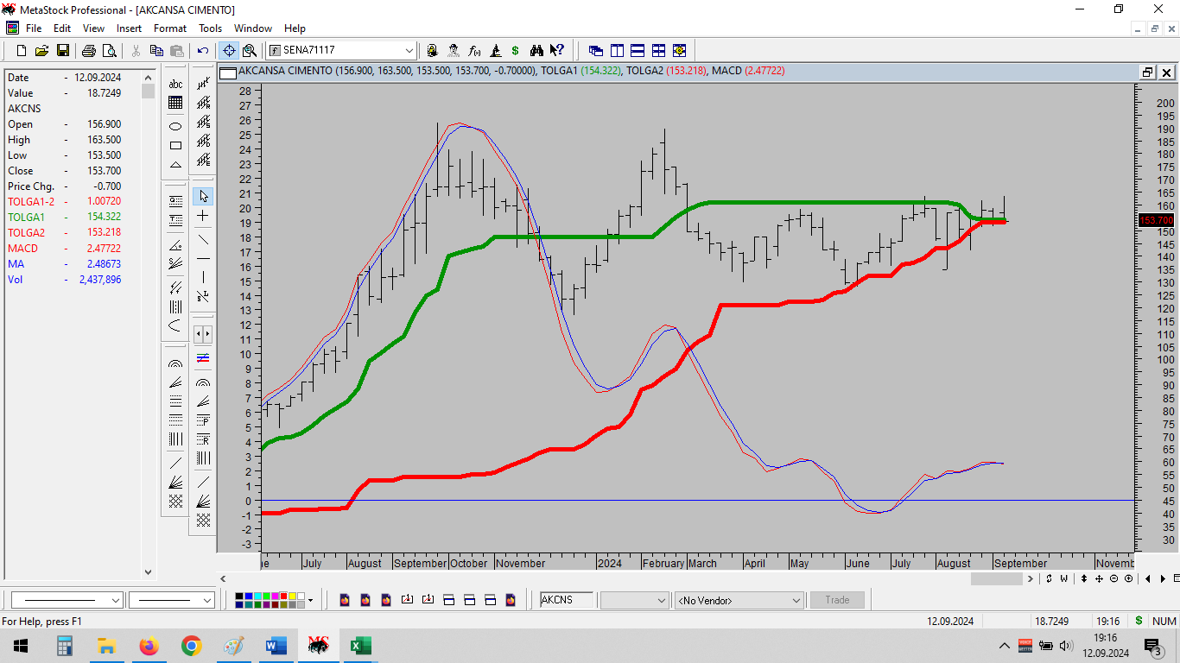Save chart using the floppy disk icon
Image resolution: width=1180 pixels, height=663 pixels.
[63, 51]
